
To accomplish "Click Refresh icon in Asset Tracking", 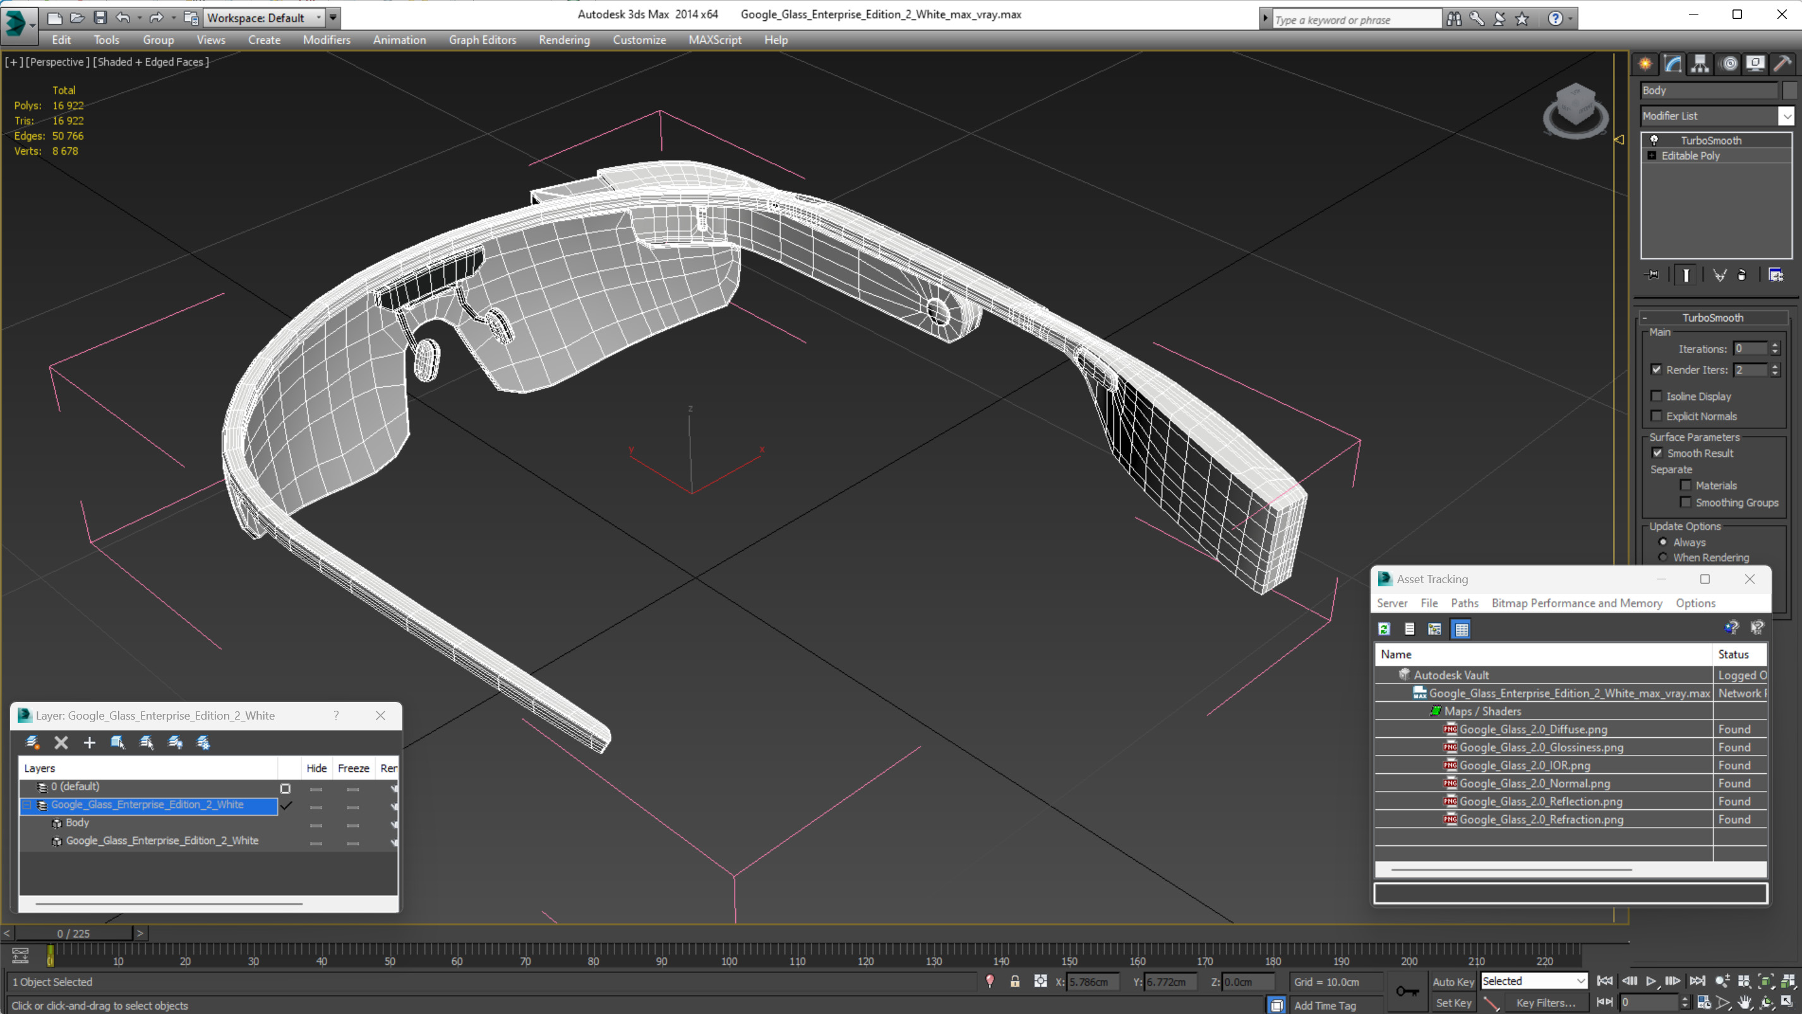I will [1384, 629].
